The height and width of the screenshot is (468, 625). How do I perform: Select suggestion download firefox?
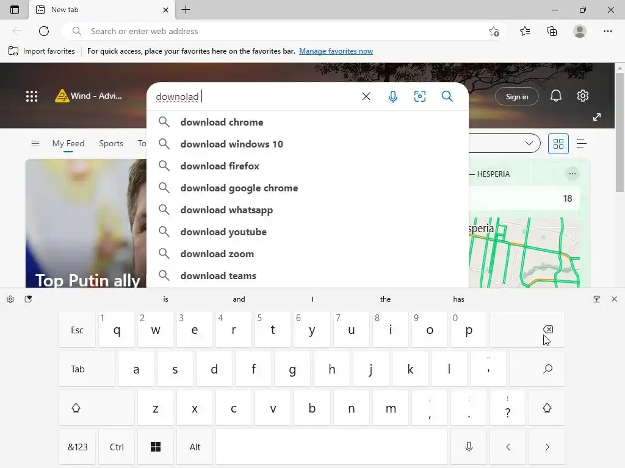[x=308, y=166]
